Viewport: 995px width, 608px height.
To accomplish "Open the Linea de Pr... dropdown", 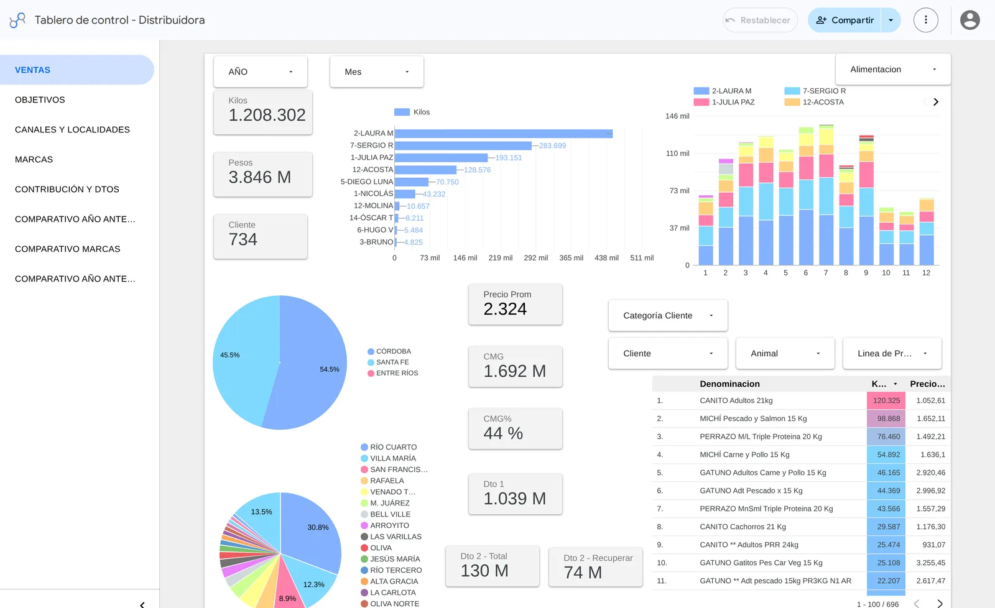I will coord(892,353).
